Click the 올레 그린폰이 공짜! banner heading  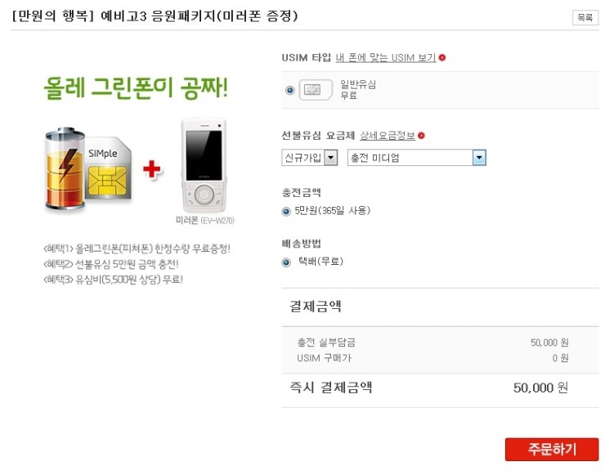tap(136, 88)
